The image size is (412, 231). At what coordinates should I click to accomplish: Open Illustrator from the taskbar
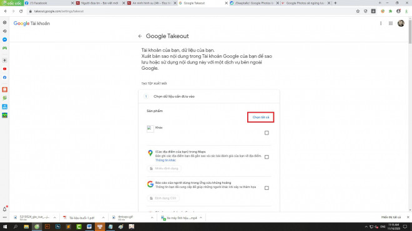coord(47,227)
